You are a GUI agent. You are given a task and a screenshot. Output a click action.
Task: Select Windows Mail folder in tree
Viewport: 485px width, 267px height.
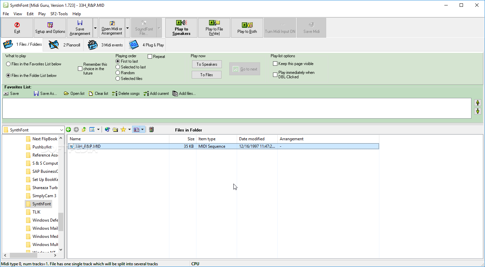pos(42,228)
